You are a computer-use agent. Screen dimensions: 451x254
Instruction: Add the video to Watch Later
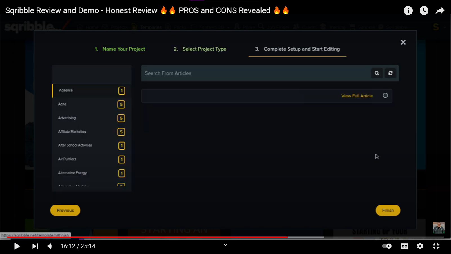tap(424, 11)
